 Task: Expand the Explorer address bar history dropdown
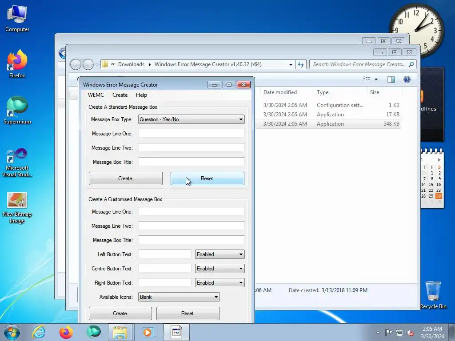point(291,65)
